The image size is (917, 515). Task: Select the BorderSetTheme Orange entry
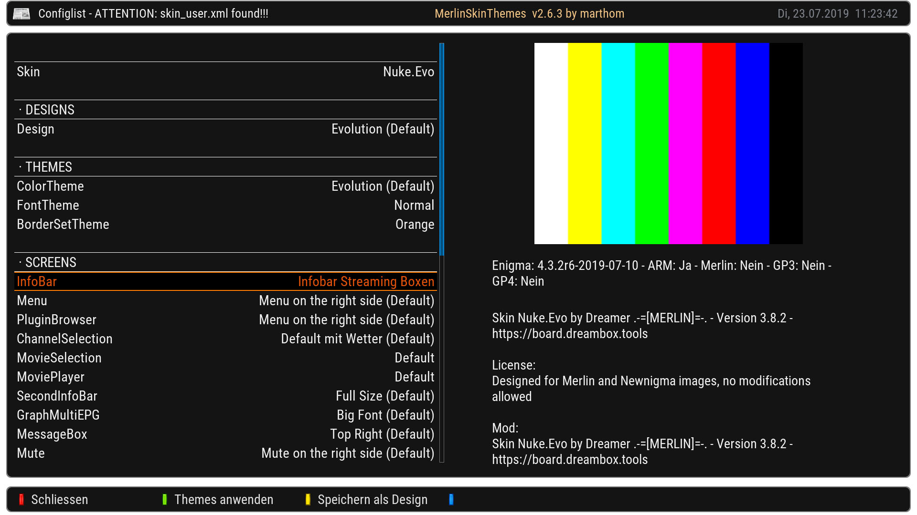click(x=225, y=224)
